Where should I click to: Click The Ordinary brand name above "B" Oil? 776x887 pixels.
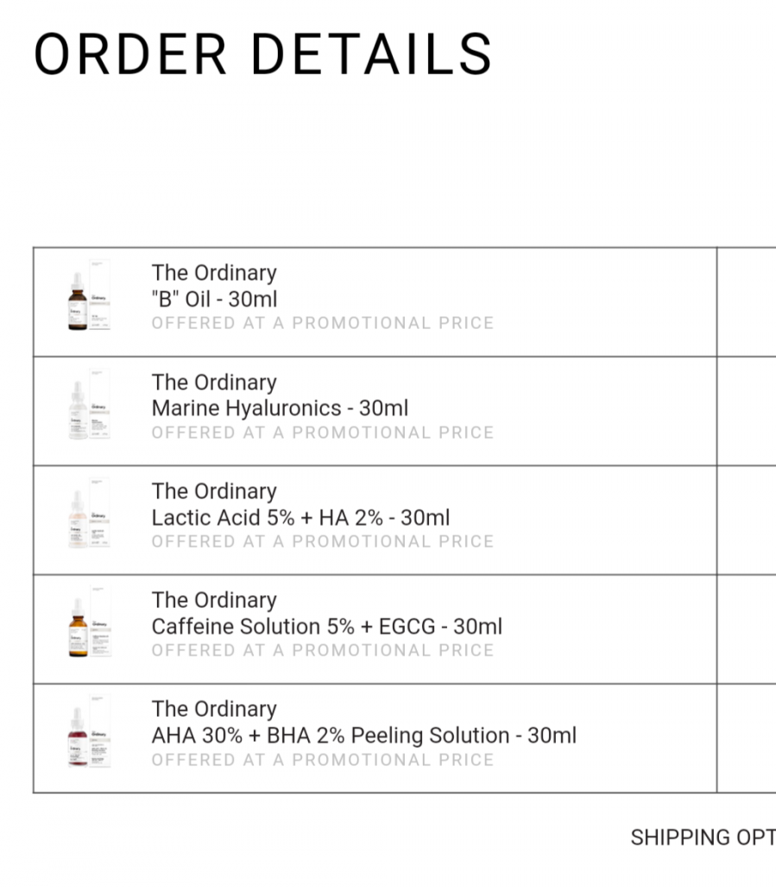(214, 273)
